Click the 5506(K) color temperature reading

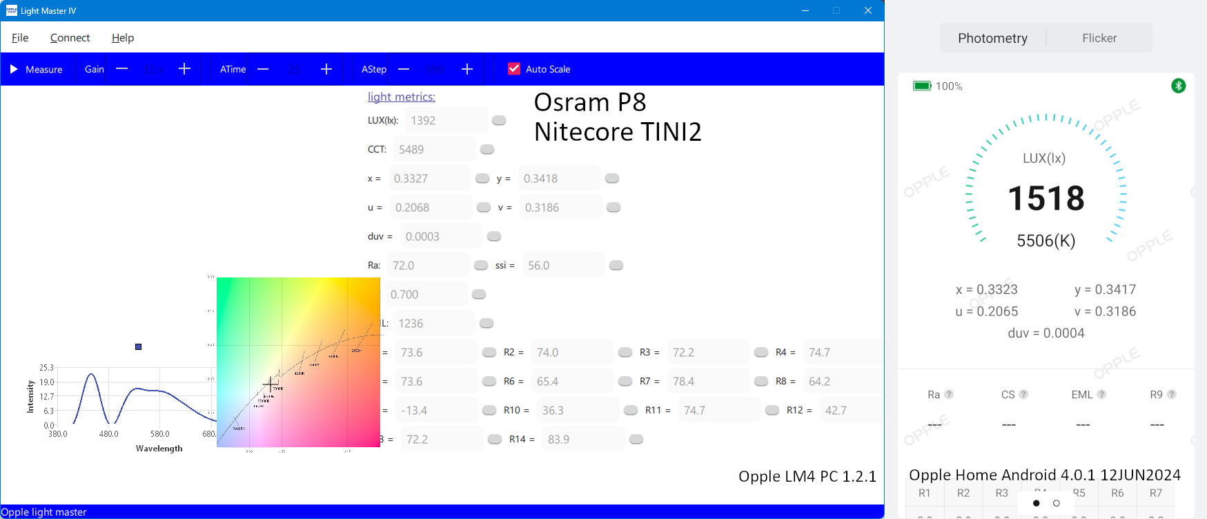point(1046,241)
